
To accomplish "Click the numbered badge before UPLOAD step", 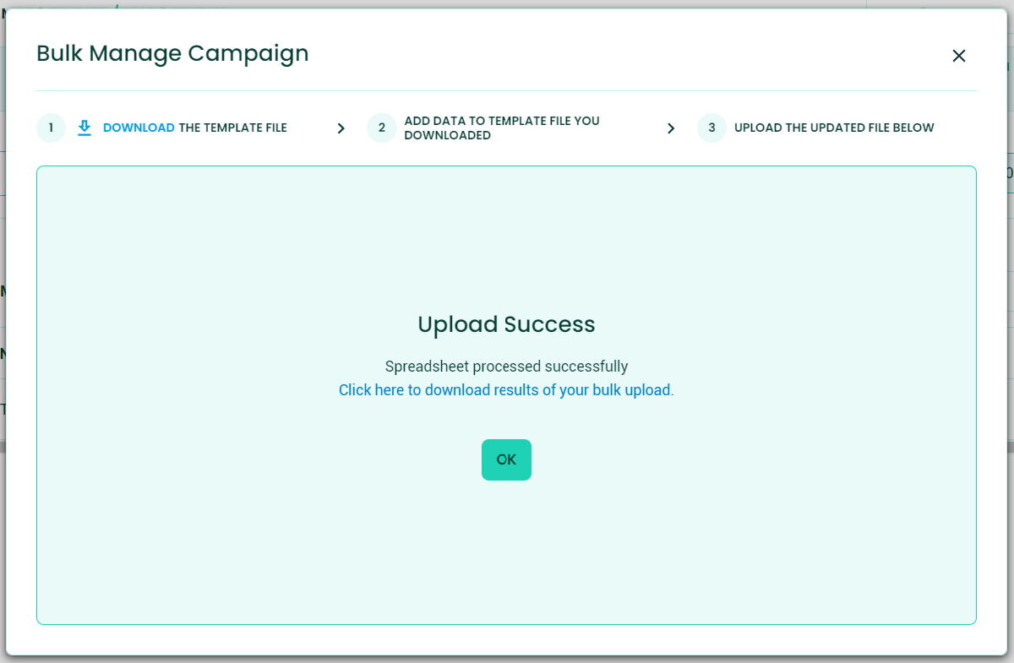I will click(711, 128).
